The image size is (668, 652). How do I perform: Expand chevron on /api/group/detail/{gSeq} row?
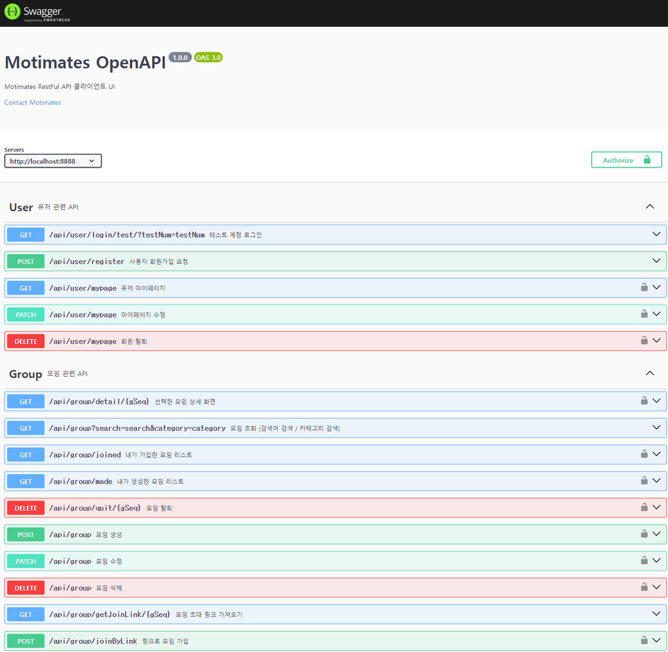(657, 401)
